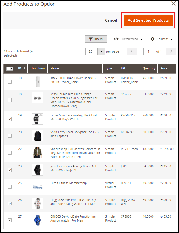Select the SSKK Backpack checkbox

pos(10,136)
